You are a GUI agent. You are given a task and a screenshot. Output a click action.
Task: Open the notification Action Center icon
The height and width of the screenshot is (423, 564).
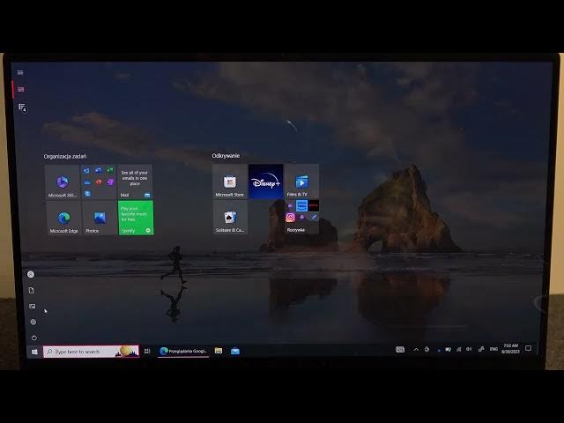(x=529, y=350)
